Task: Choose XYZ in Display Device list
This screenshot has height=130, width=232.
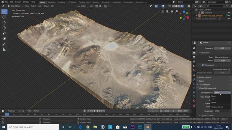Action: pos(213,99)
